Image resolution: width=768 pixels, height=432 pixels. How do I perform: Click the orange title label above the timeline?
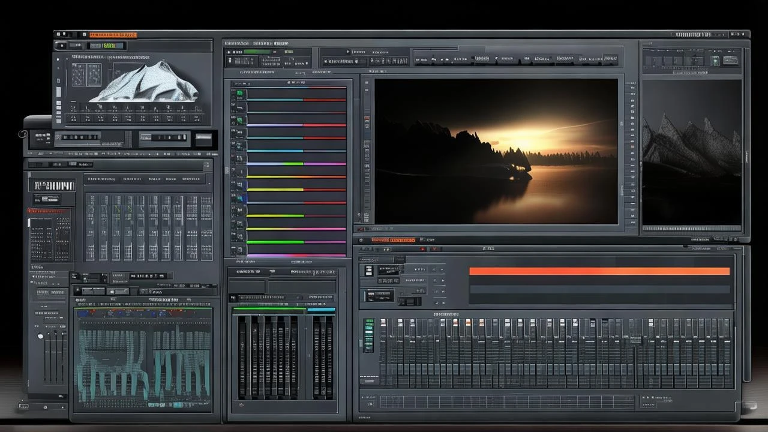tap(393, 240)
